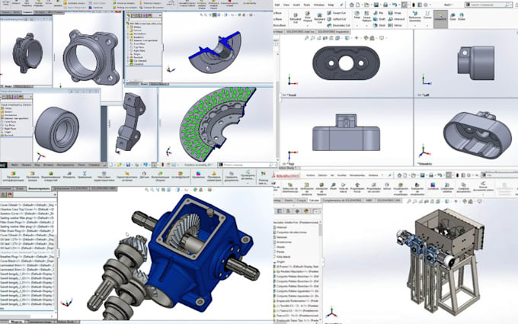This screenshot has height=324, width=518.
Task: Toggle Instant3D in the part window ribbon
Action: coord(440,18)
